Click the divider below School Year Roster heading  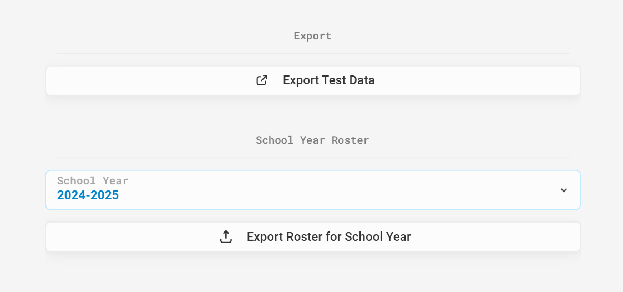[x=313, y=158]
